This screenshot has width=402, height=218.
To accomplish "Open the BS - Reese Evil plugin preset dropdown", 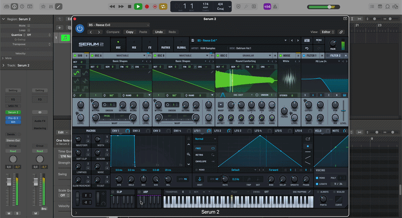I will click(119, 25).
